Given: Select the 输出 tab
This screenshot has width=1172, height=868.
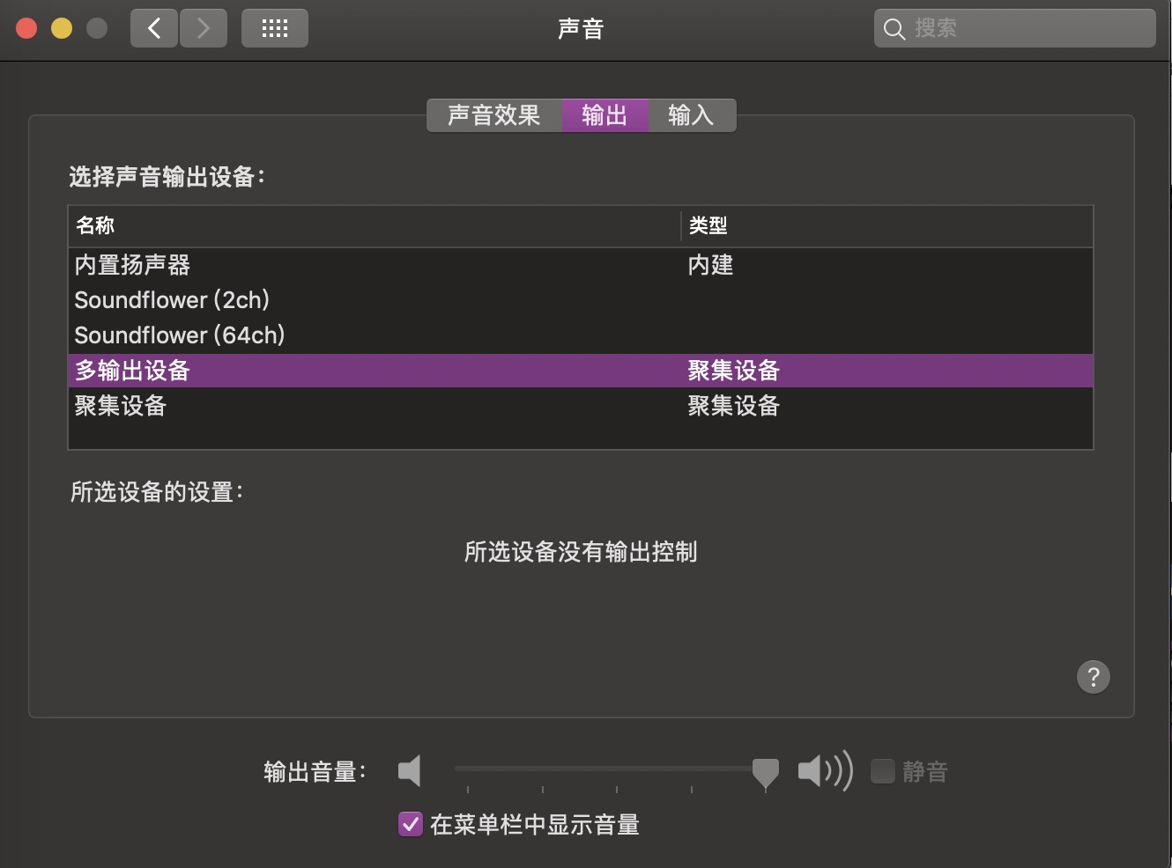Looking at the screenshot, I should pos(605,115).
